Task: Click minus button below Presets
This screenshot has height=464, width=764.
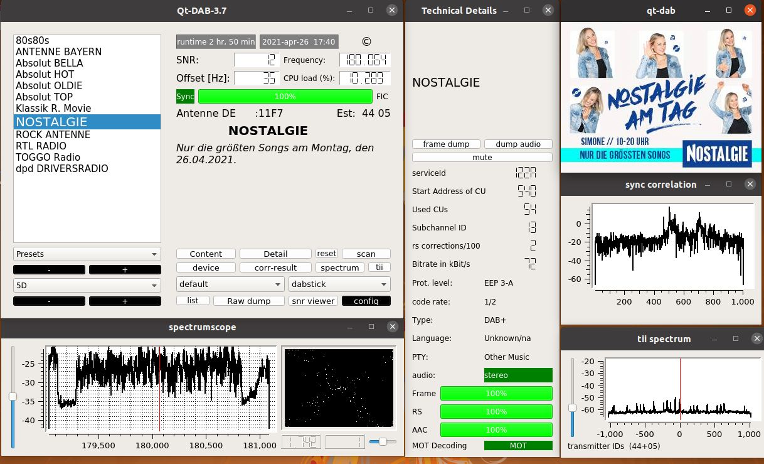Action: 49,269
